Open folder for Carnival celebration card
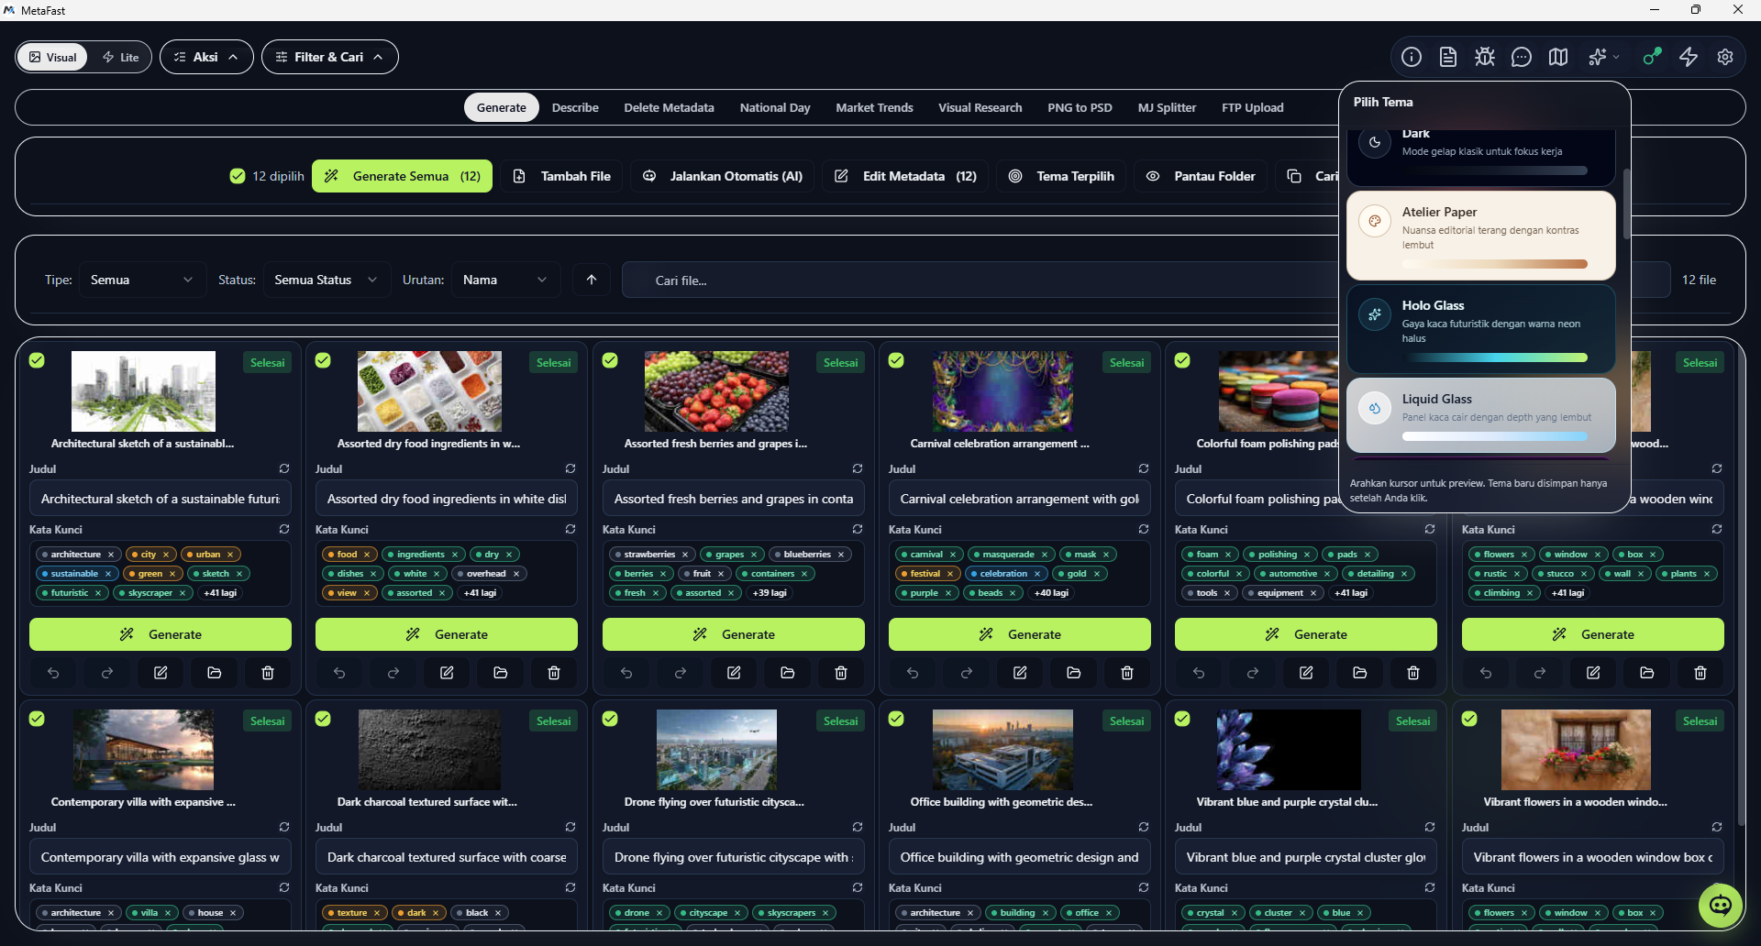 click(1074, 673)
